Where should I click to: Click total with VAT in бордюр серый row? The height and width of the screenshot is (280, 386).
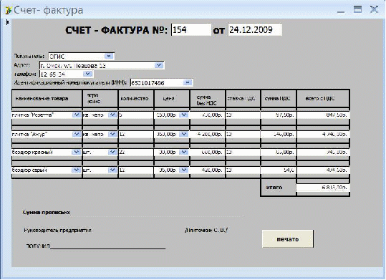tap(323, 170)
